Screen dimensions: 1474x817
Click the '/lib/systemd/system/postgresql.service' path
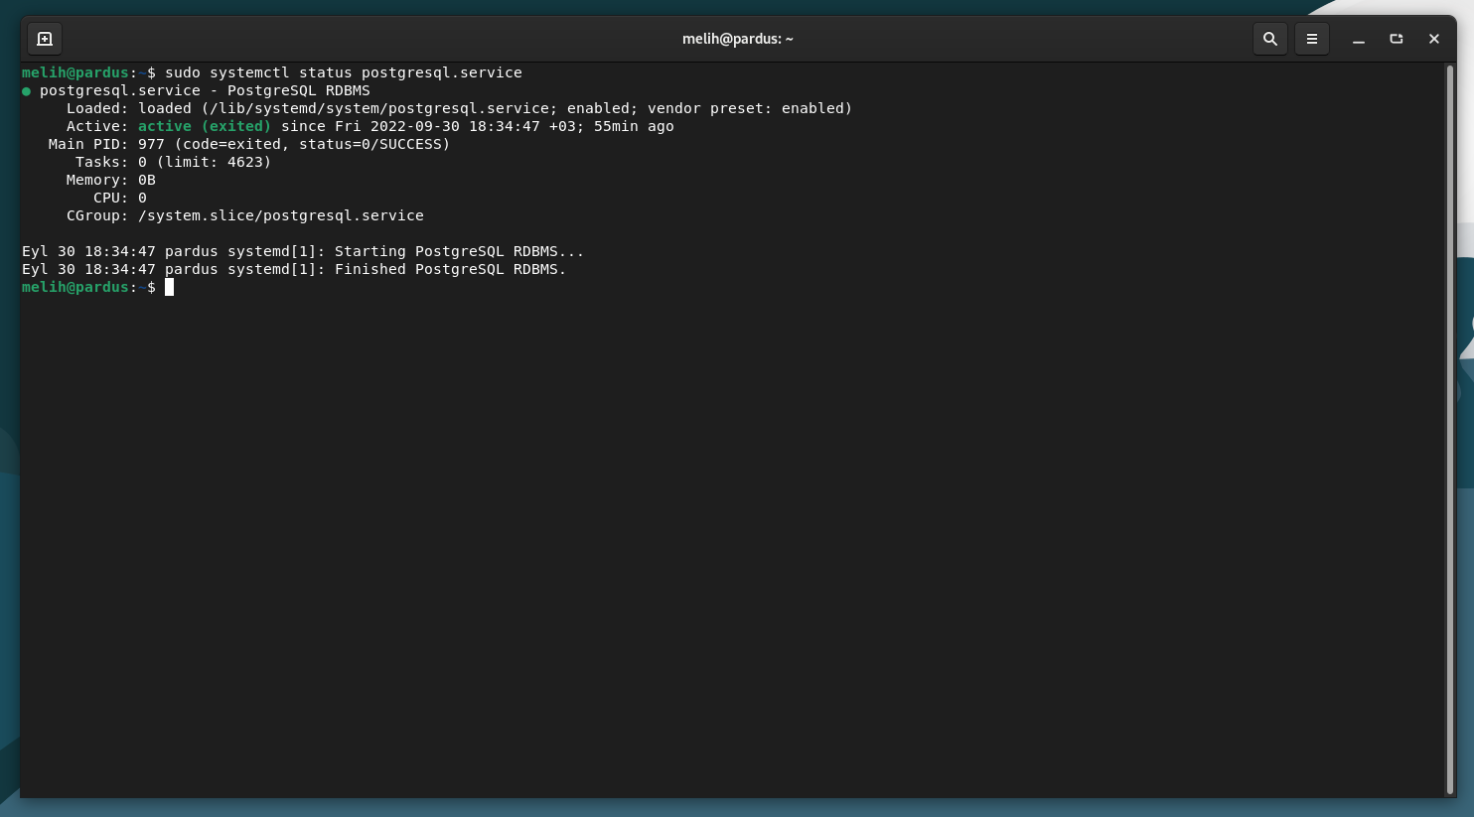(379, 108)
